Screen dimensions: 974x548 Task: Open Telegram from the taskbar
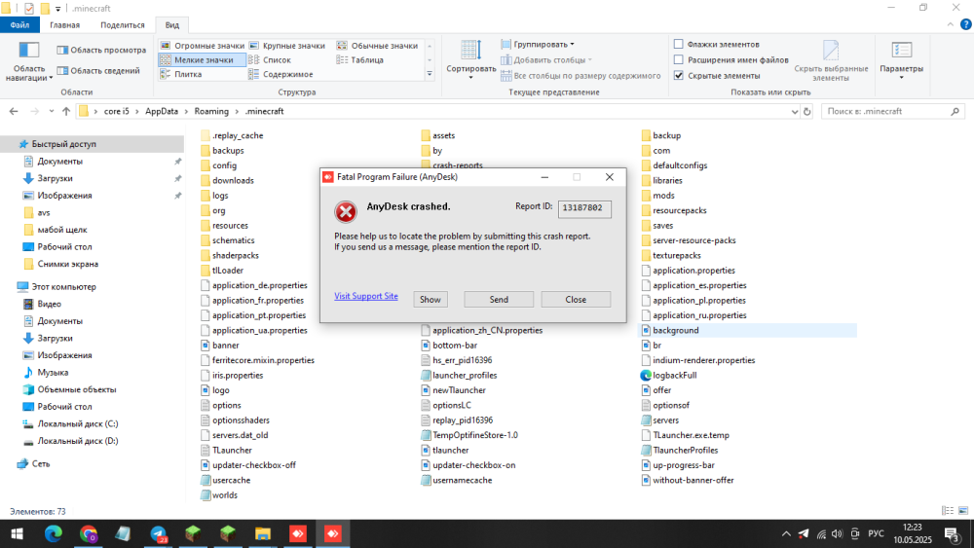tap(159, 533)
